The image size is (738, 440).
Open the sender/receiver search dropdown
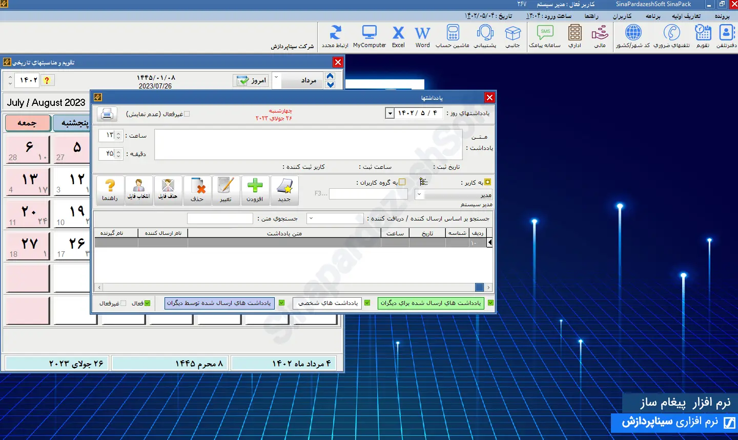(x=311, y=218)
